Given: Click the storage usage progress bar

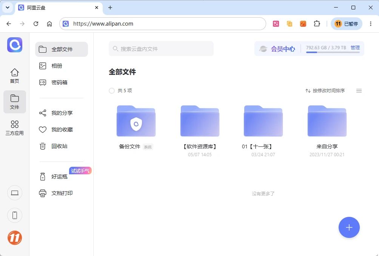Looking at the screenshot, I should [x=333, y=52].
